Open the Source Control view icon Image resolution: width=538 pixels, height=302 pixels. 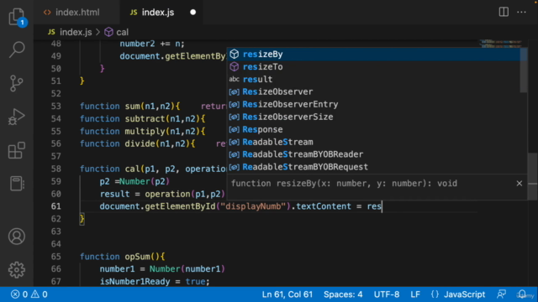[17, 83]
